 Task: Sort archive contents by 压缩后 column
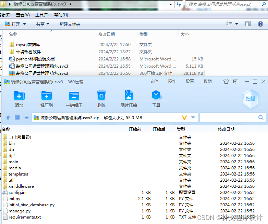click(159, 129)
